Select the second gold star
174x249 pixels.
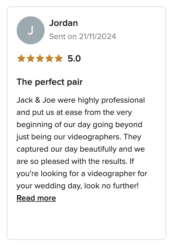(31, 58)
